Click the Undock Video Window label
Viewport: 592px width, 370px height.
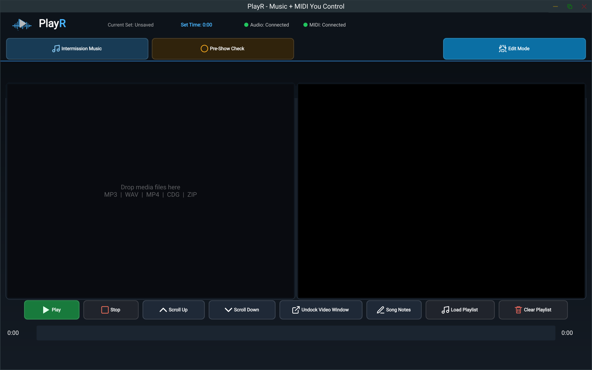(325, 310)
